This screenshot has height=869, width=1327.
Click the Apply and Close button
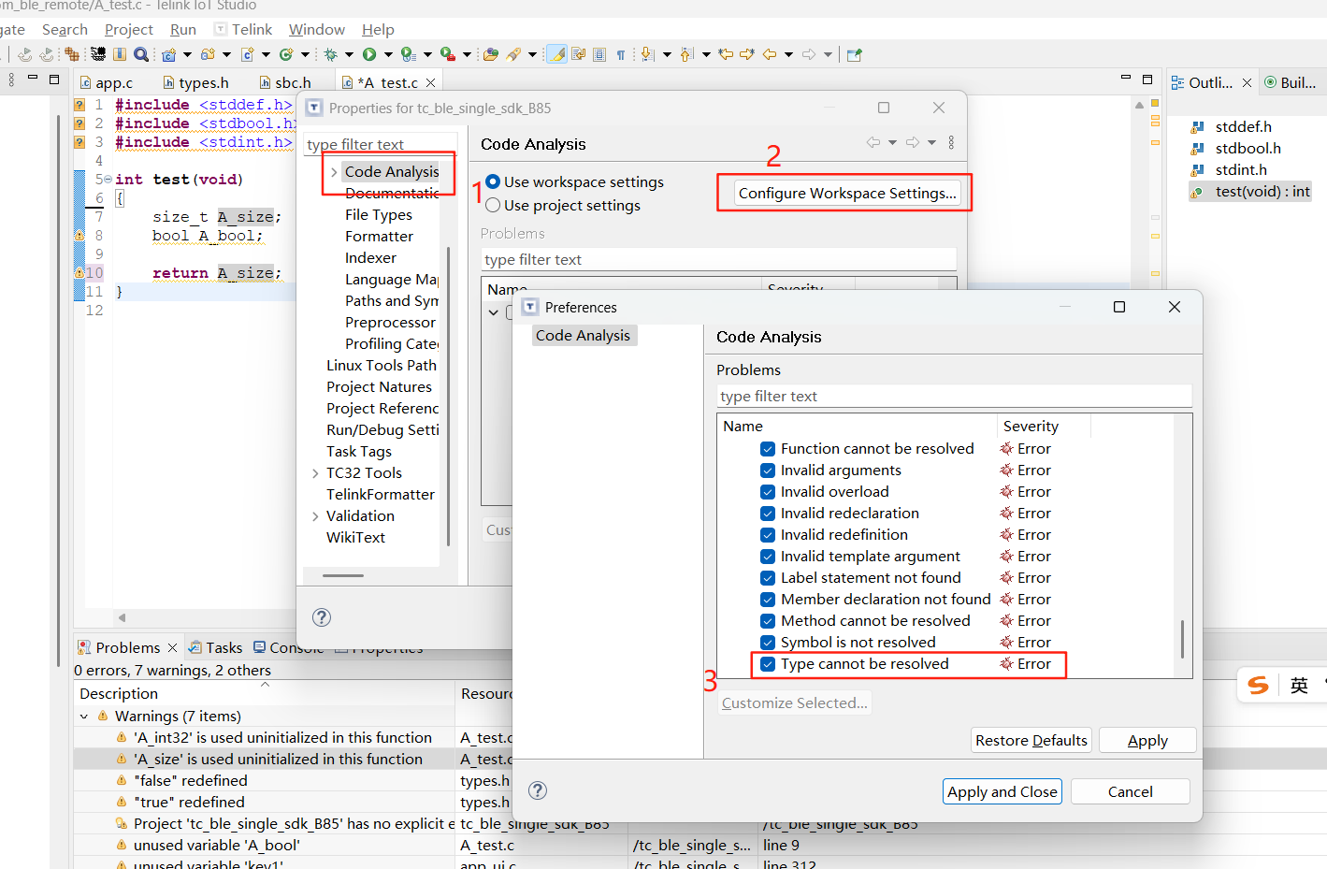[1002, 791]
